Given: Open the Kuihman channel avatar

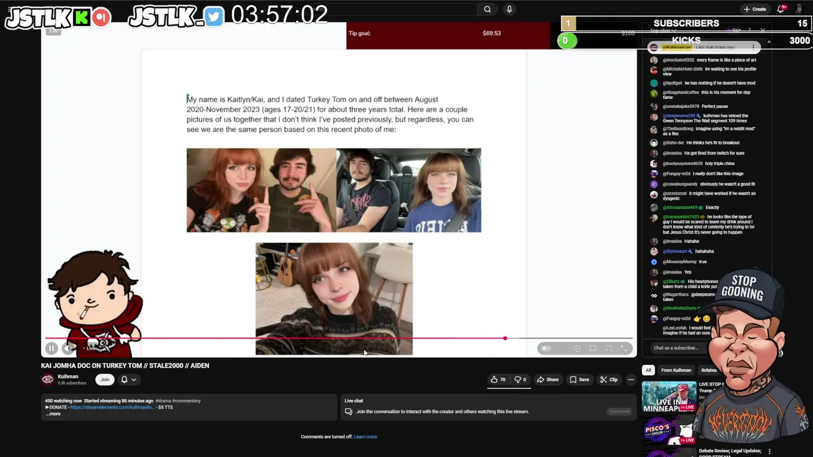Looking at the screenshot, I should [x=48, y=380].
